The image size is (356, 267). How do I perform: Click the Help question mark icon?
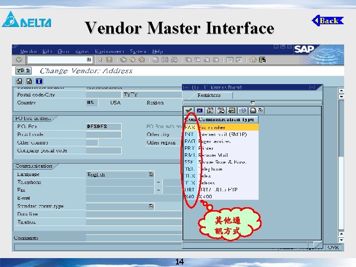tap(253, 60)
